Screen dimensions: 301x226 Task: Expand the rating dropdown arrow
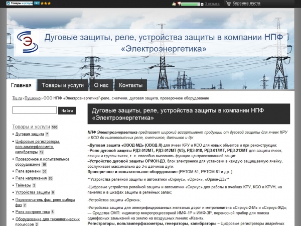click(202, 4)
